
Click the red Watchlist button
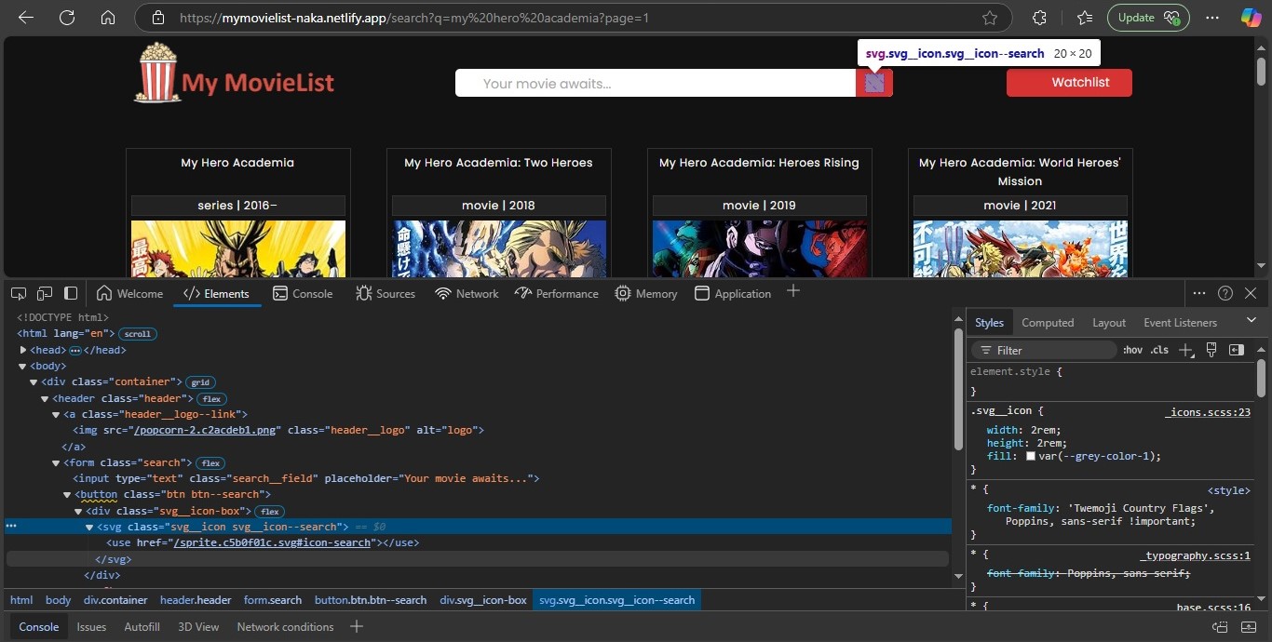click(x=1069, y=83)
